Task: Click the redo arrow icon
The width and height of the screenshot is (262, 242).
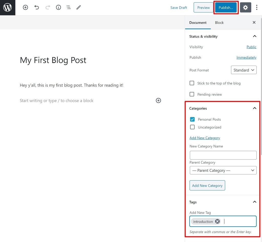Action: 48,7
